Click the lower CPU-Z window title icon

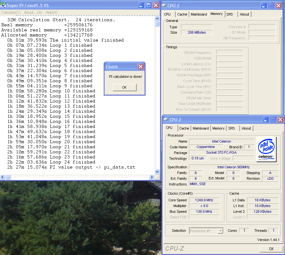pyautogui.click(x=166, y=119)
